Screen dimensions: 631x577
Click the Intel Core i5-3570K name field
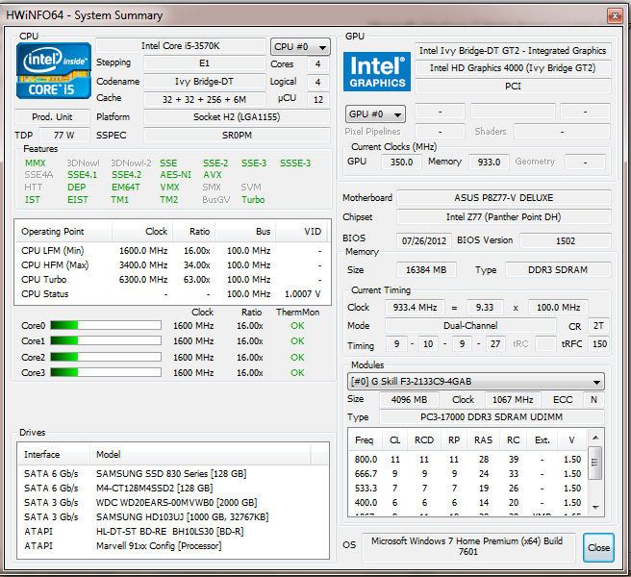[x=181, y=46]
